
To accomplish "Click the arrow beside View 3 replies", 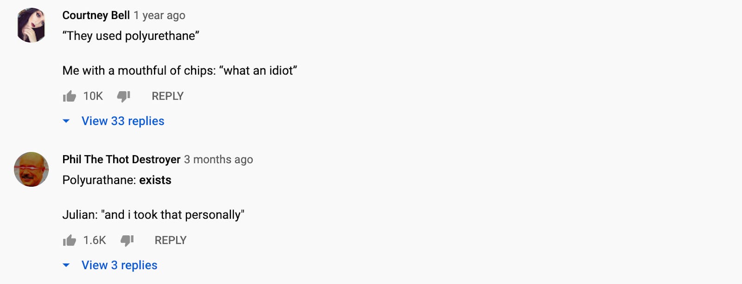I will pyautogui.click(x=67, y=265).
